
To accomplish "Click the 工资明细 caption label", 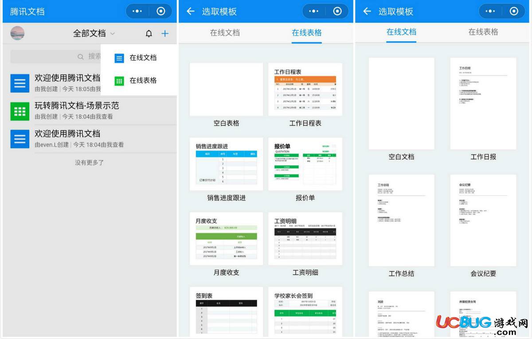I will 305,272.
